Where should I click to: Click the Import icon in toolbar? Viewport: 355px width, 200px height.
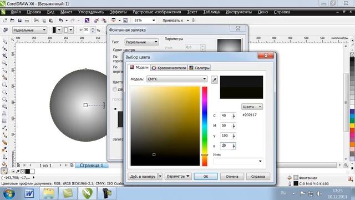point(97,21)
